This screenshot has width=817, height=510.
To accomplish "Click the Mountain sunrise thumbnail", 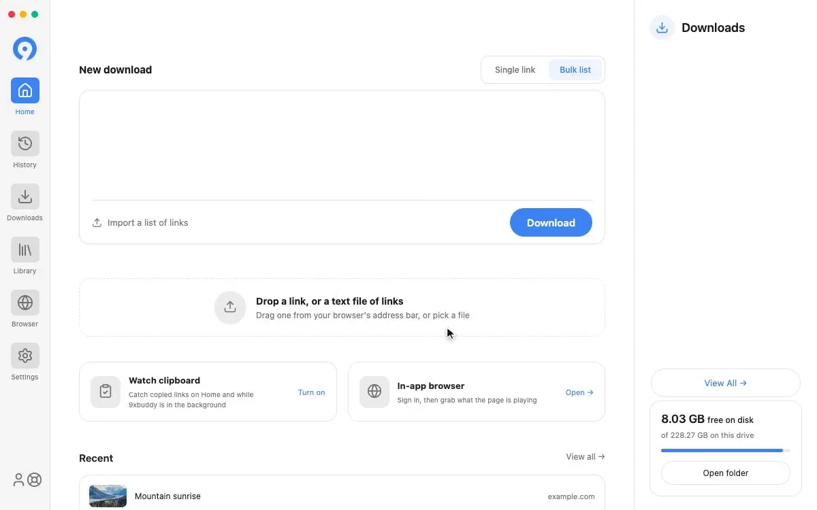I will pos(108,496).
